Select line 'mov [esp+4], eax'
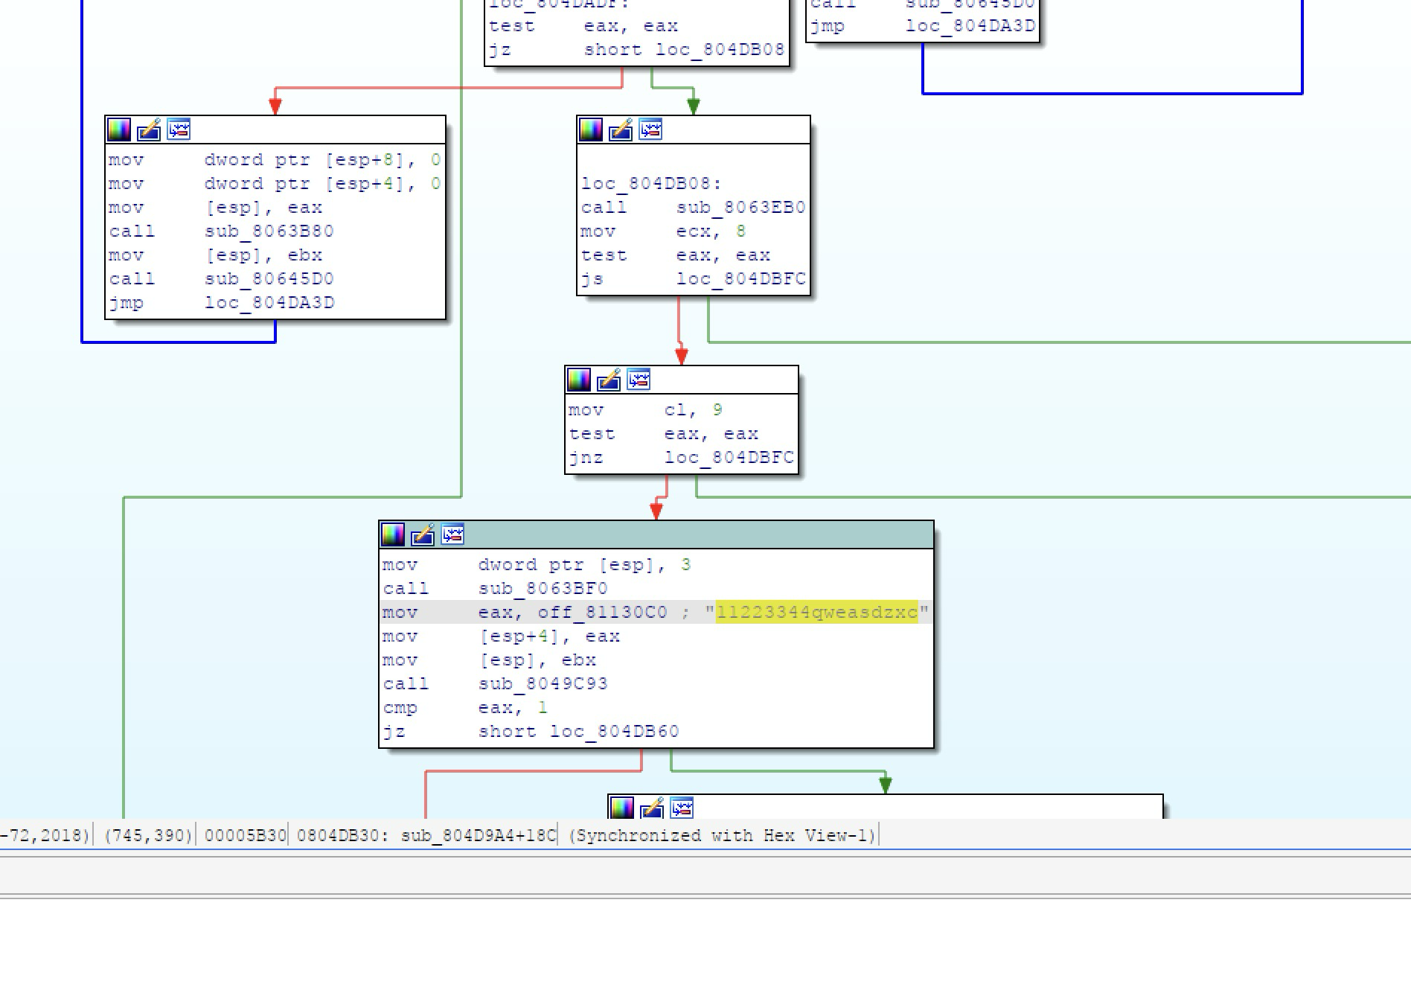Screen dimensions: 1411x993 pyautogui.click(x=501, y=636)
